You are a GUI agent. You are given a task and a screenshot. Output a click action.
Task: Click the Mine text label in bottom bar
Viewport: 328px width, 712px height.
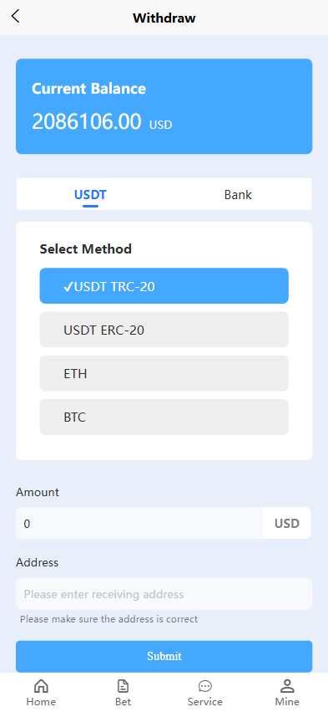tap(287, 702)
